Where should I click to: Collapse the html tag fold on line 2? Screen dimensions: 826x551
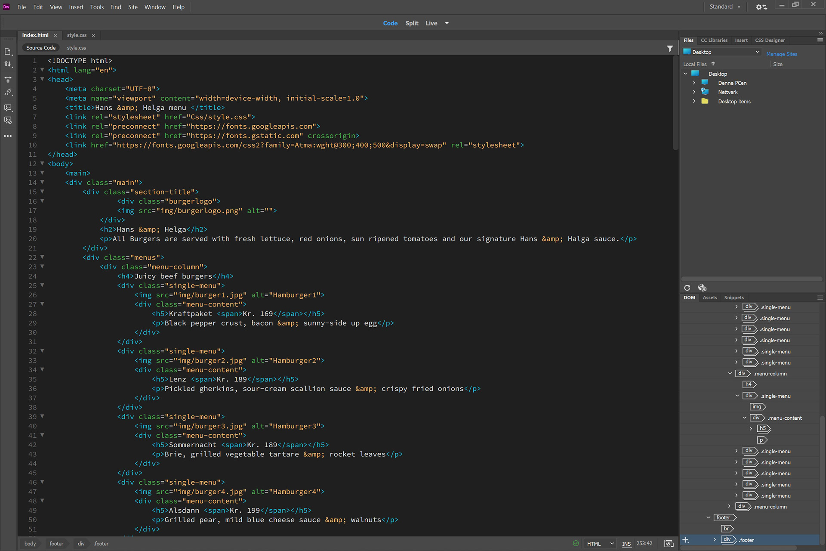42,70
